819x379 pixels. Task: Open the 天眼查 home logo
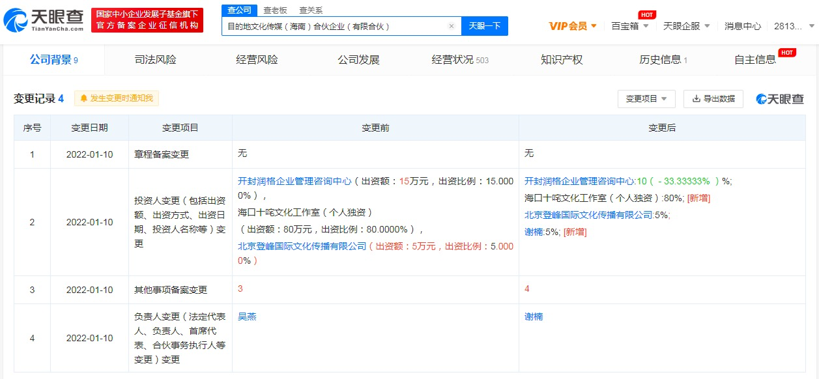pyautogui.click(x=44, y=20)
